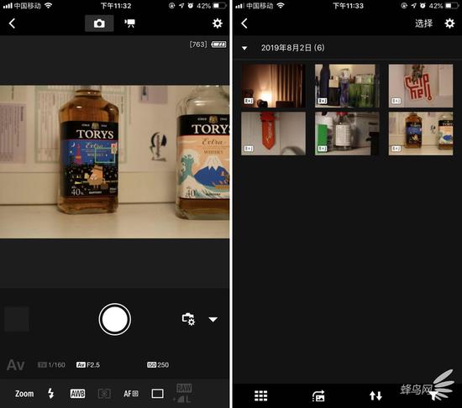Open the red bookmark thumbnail
The height and width of the screenshot is (408, 462).
[273, 133]
